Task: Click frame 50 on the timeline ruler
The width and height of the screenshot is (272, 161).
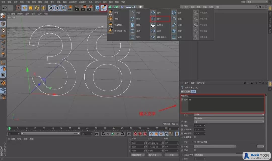Action: pos(96,128)
